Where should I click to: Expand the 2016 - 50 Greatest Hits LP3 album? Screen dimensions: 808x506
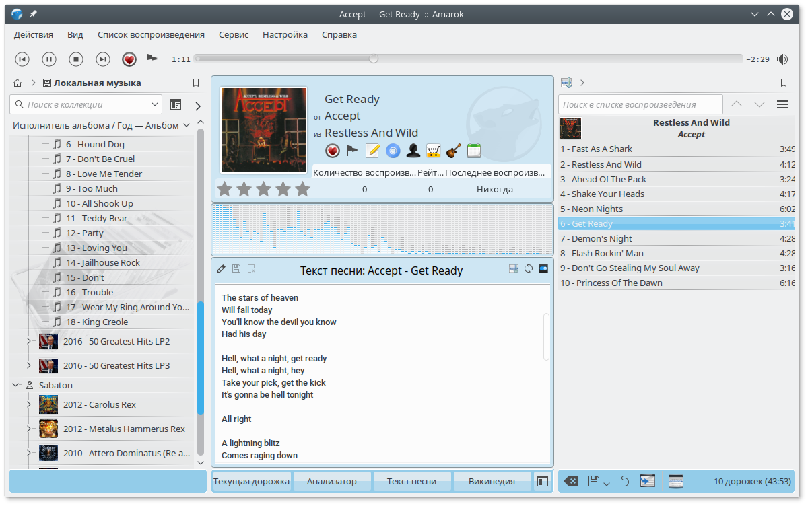tap(28, 365)
